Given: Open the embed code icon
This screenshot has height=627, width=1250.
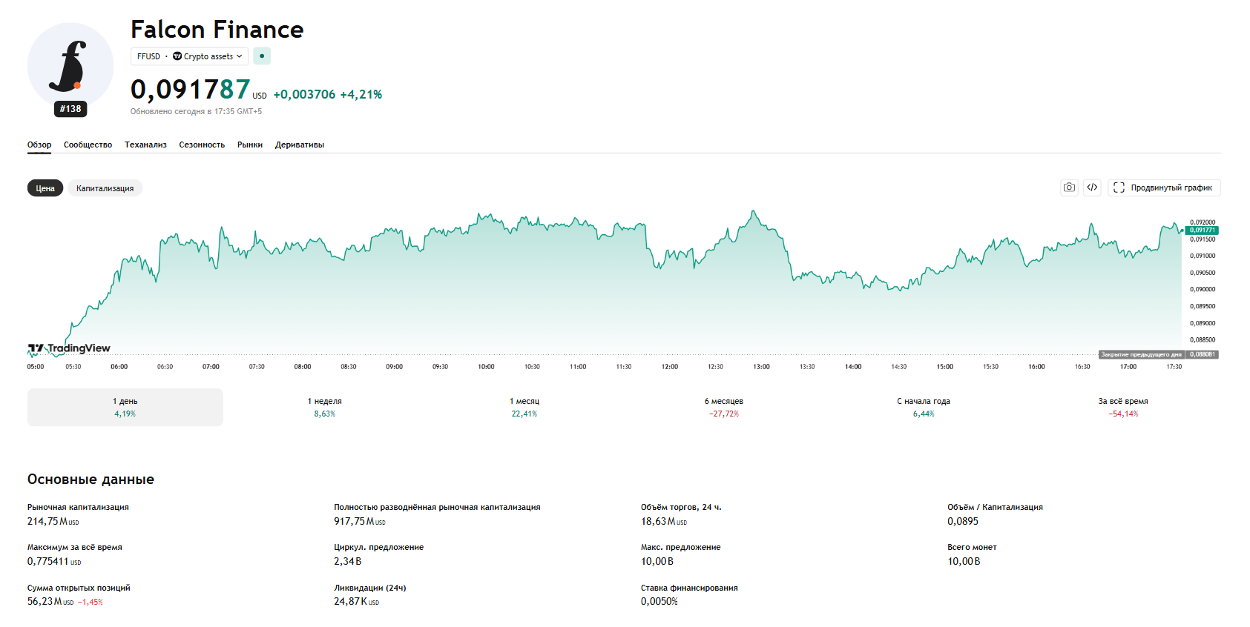Looking at the screenshot, I should point(1092,188).
